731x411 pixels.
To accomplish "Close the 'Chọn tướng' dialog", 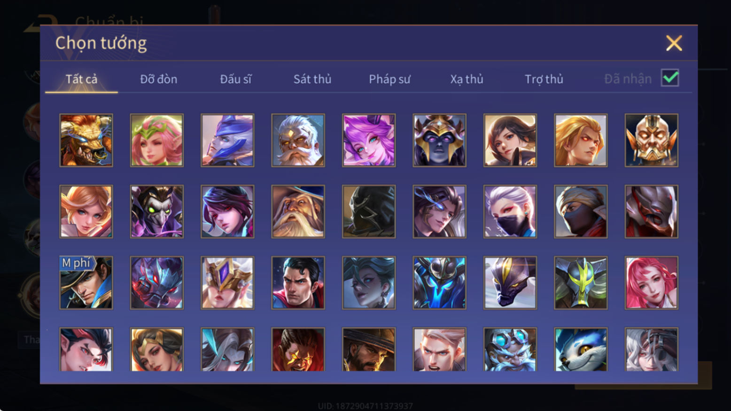I will point(674,43).
